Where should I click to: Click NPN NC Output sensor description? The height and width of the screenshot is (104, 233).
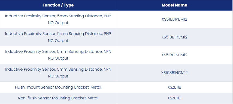[58, 73]
